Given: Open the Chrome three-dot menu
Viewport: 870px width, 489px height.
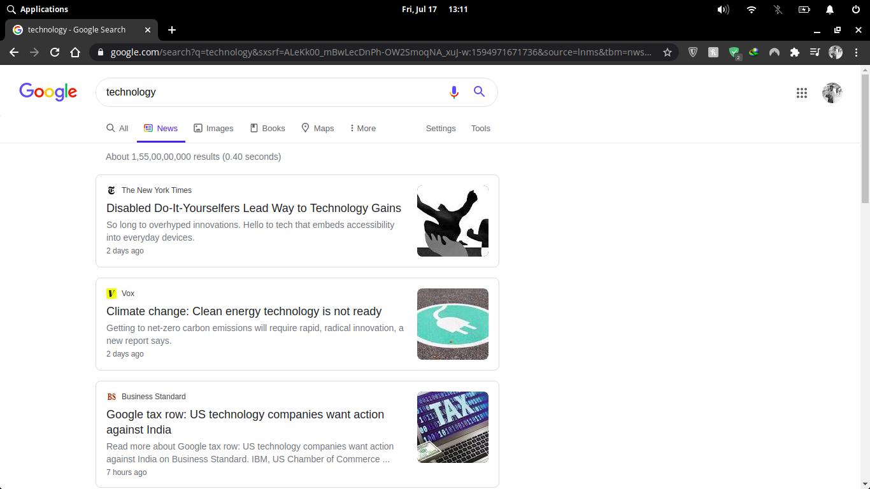Looking at the screenshot, I should tap(856, 52).
